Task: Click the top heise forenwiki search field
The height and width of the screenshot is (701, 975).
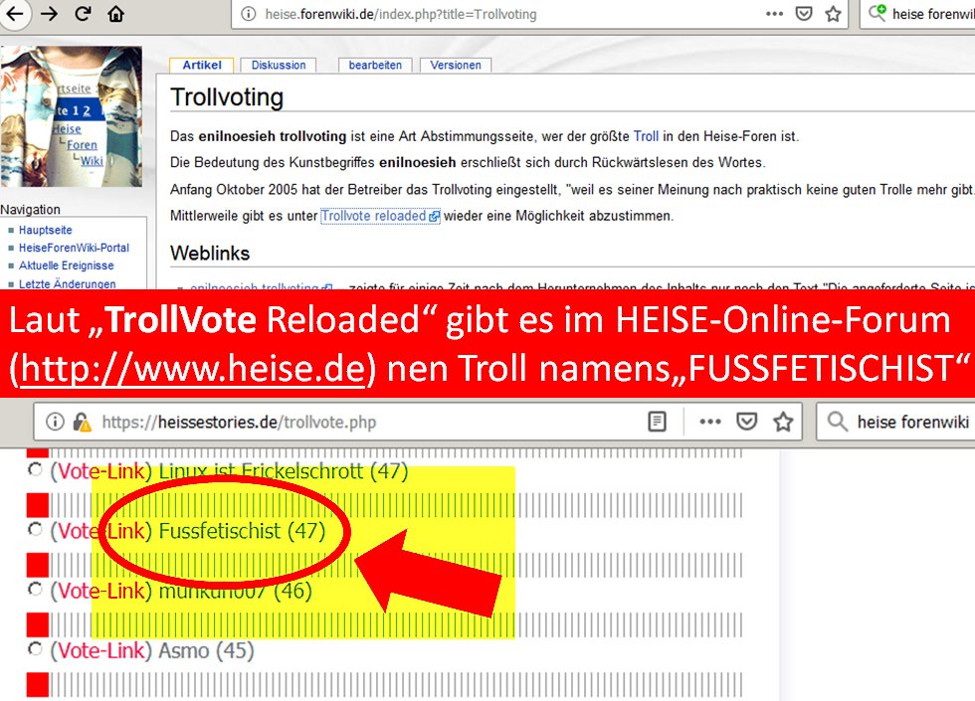Action: [x=917, y=14]
